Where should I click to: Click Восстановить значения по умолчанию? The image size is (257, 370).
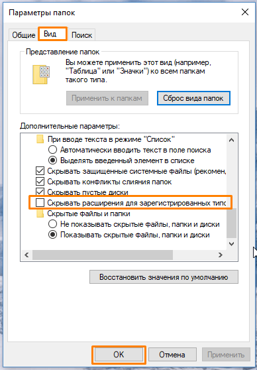(x=164, y=277)
